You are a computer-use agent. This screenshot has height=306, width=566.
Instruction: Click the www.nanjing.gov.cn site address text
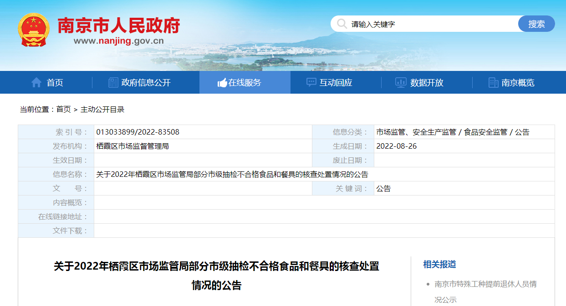tap(118, 41)
